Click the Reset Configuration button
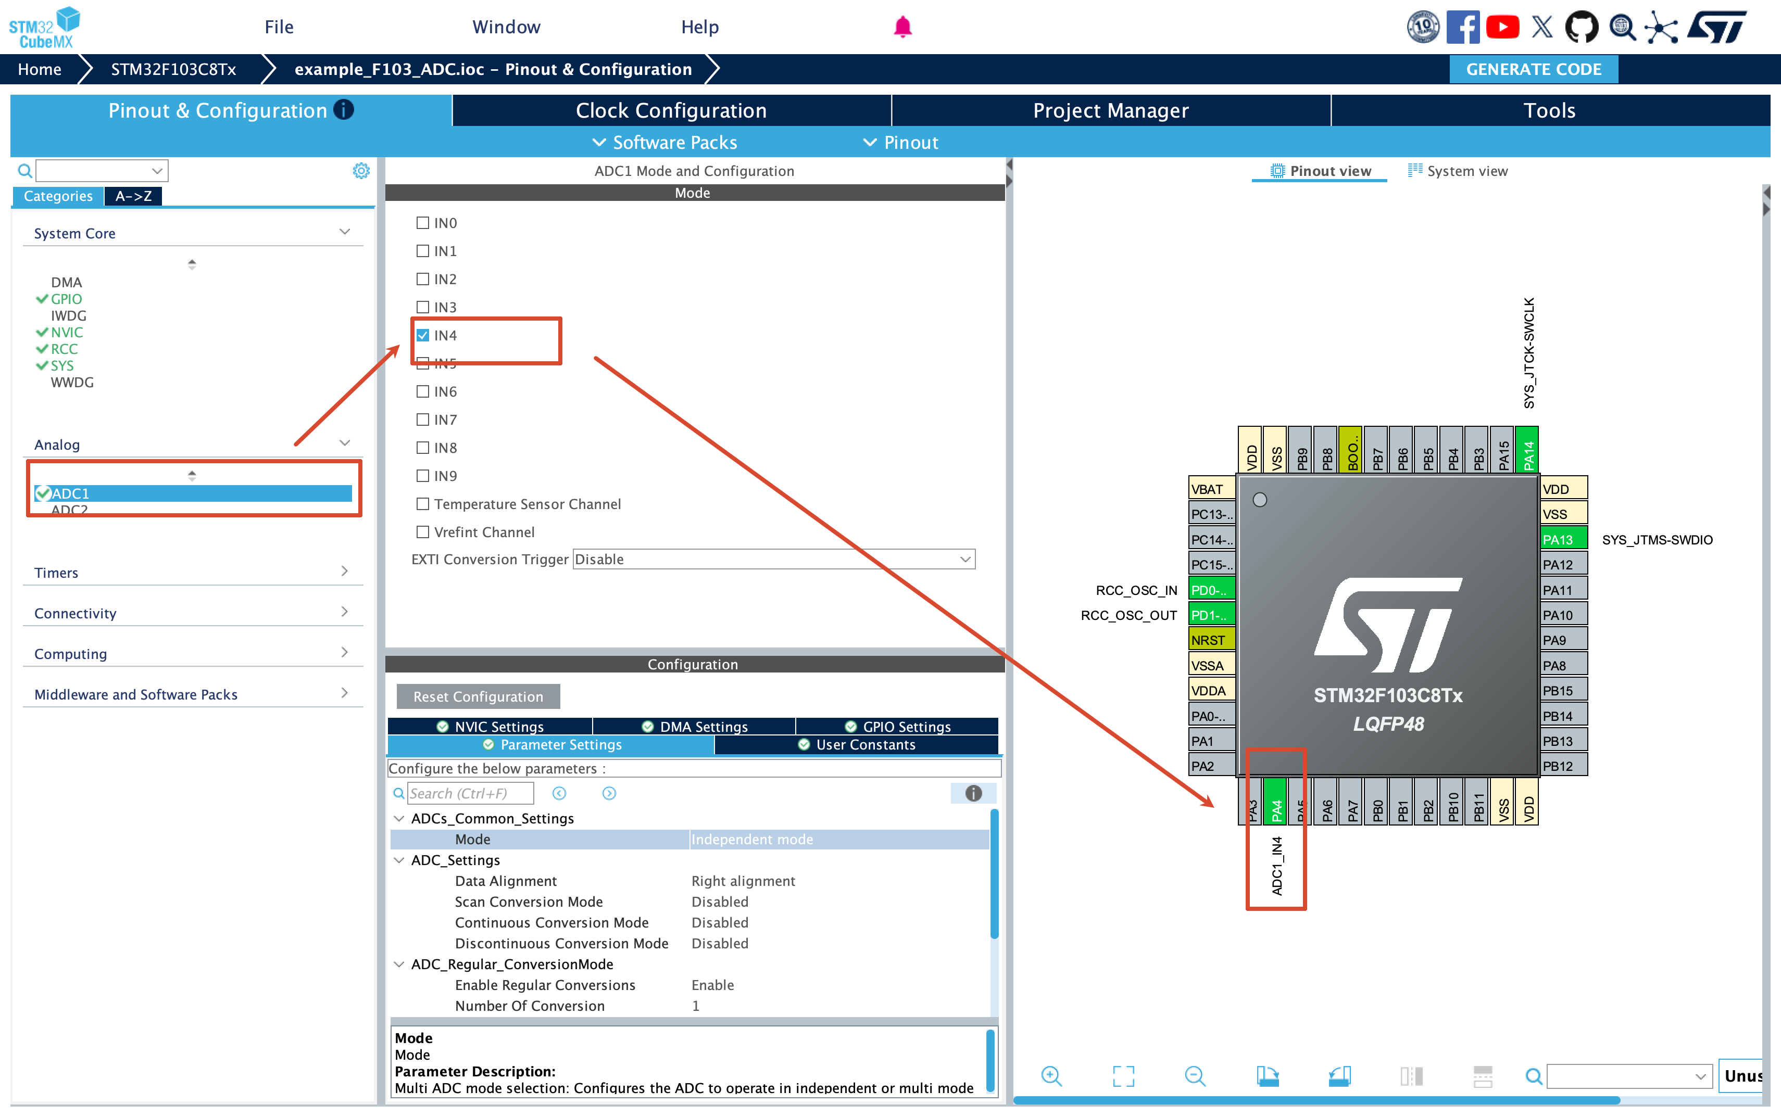 tap(478, 696)
